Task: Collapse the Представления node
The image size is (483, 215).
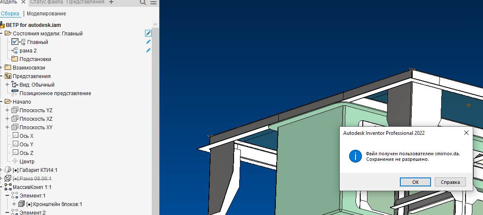Action: pyautogui.click(x=1, y=76)
